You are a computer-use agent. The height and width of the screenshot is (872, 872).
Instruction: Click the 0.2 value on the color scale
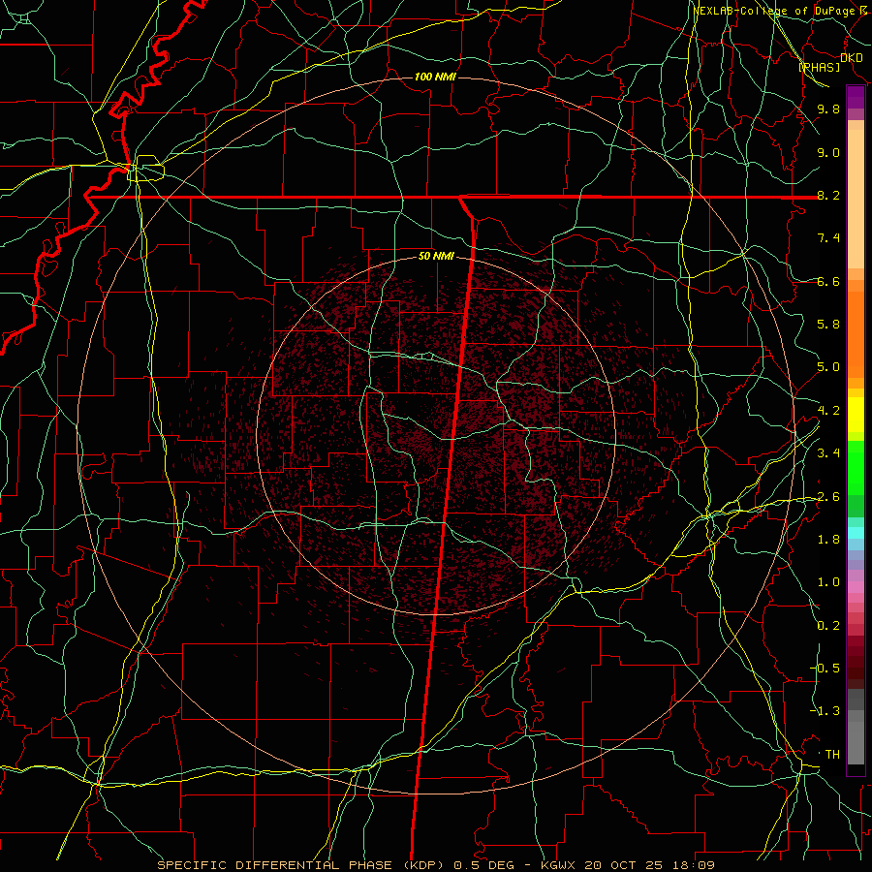pyautogui.click(x=828, y=626)
